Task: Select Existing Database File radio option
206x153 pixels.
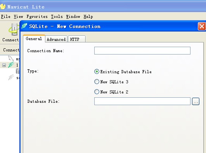Action: 123,72
